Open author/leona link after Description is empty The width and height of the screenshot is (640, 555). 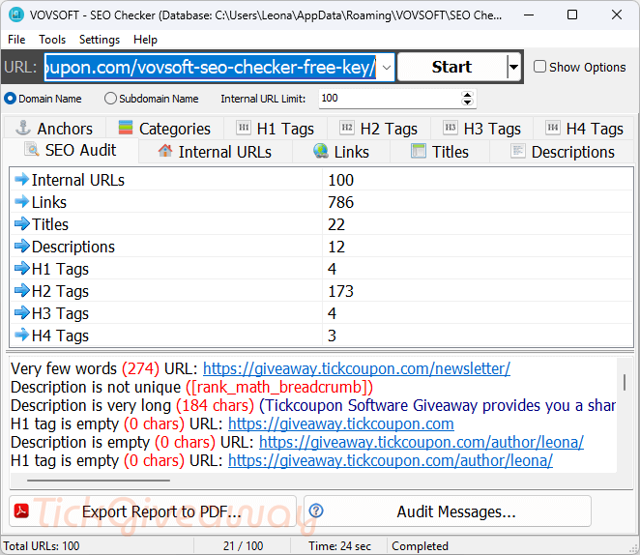coord(422,442)
